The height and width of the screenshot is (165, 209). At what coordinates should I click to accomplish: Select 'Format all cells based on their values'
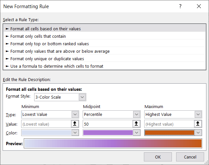click(46, 29)
